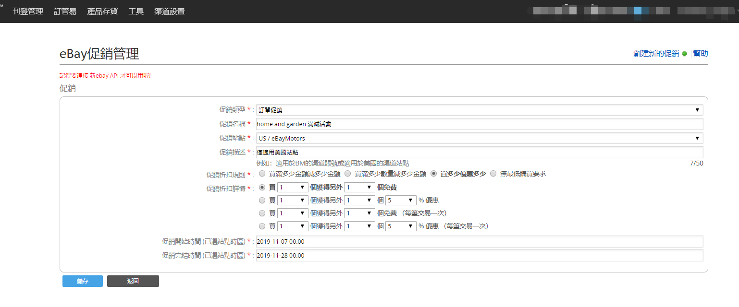
Task: Expand the 促銷站點 dropdown showing US / eBayMotors
Action: [x=480, y=138]
